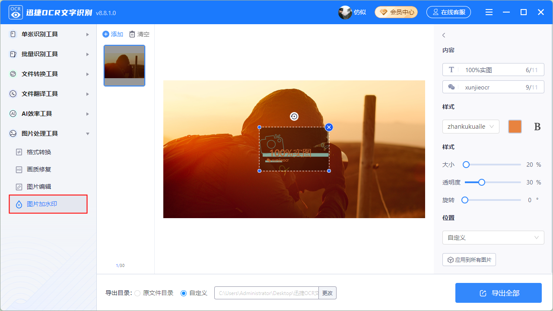The height and width of the screenshot is (311, 553).
Task: Click the cube icon in apply-to-all button
Action: click(x=451, y=260)
